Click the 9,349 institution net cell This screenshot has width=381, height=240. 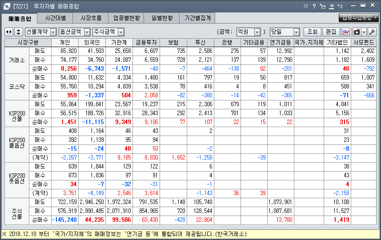119,122
